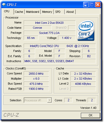This screenshot has height=124, width=104.
Task: Click the L1 Data value field
Action: click(x=83, y=74)
